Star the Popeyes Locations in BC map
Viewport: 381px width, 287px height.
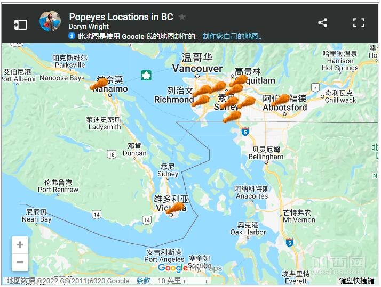coord(182,17)
